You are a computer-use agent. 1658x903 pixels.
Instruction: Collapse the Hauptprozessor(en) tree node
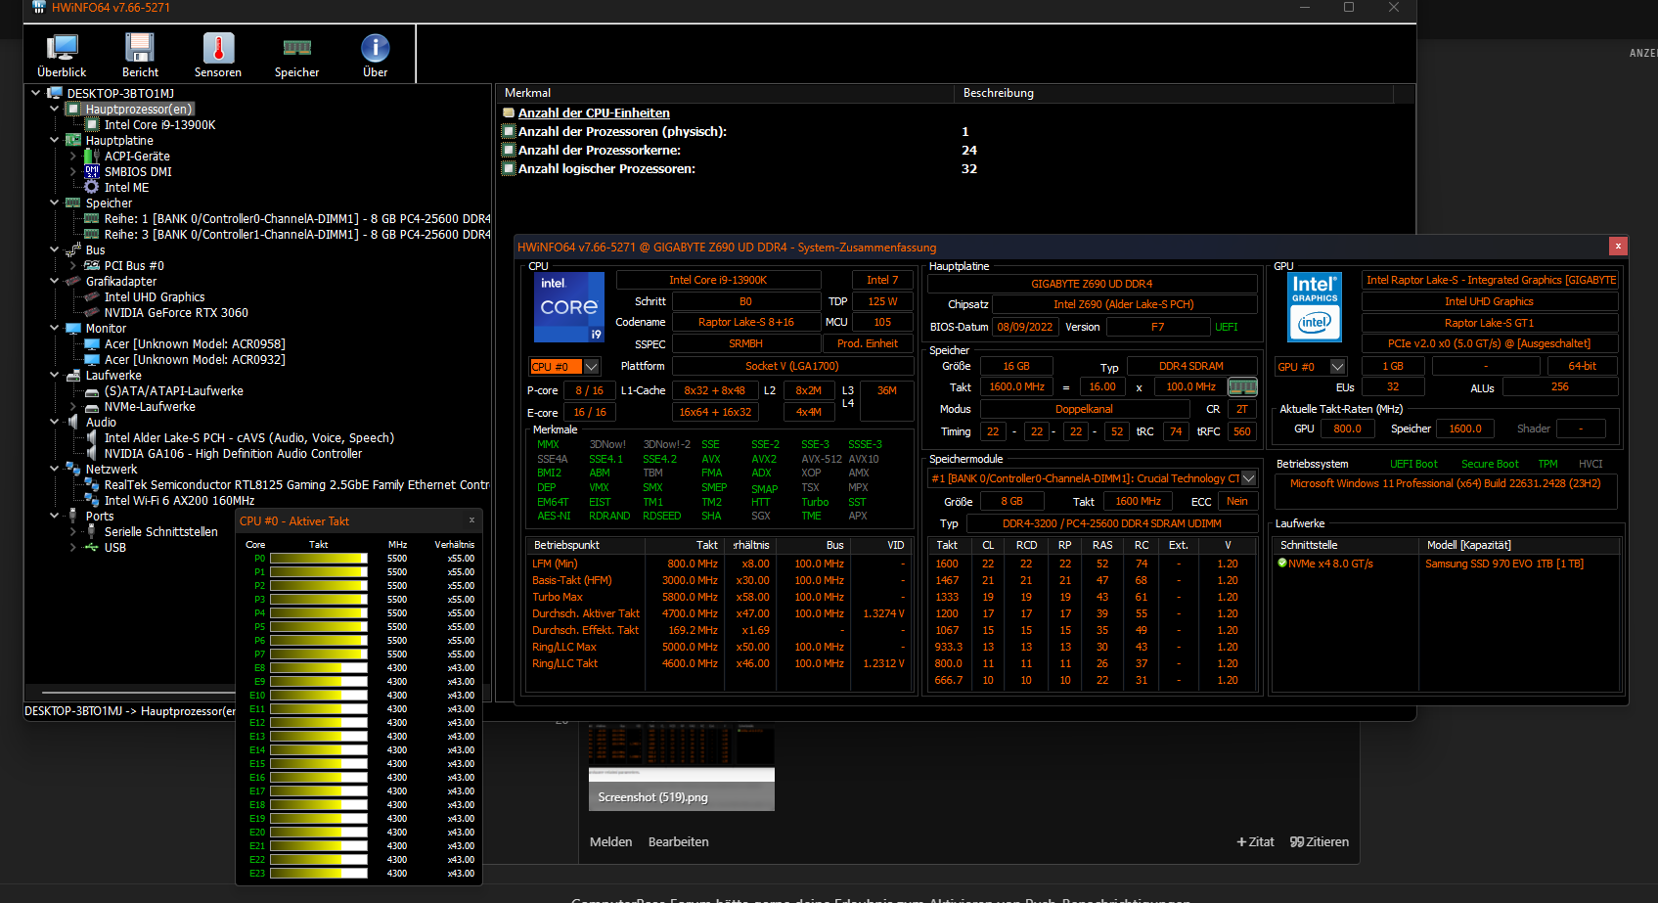pyautogui.click(x=55, y=109)
